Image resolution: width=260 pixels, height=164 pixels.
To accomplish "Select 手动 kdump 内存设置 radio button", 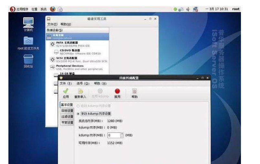I will point(78,114).
